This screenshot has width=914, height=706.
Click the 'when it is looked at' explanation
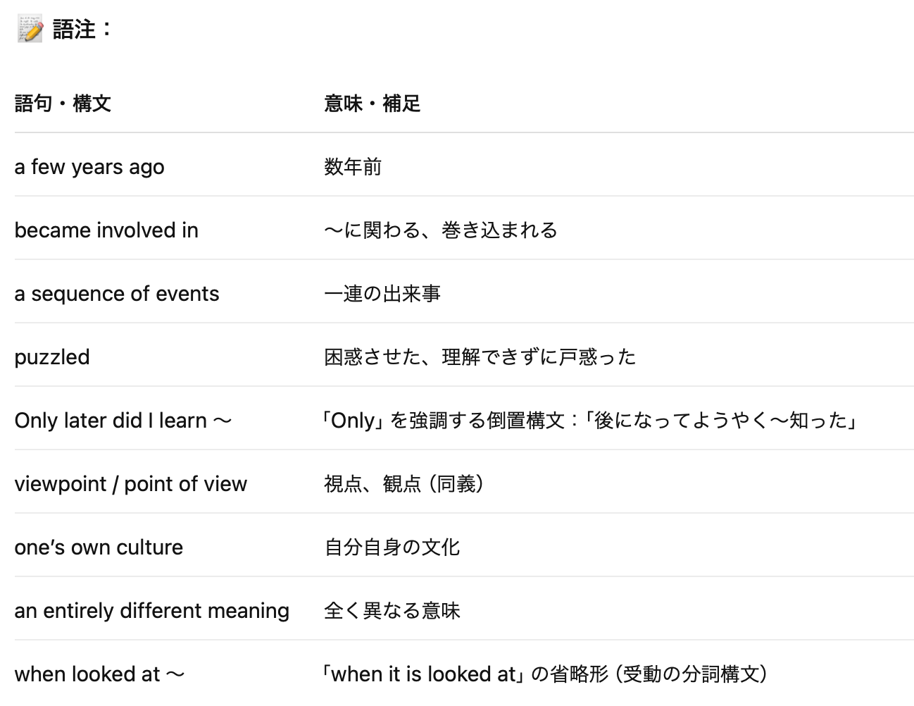(544, 674)
